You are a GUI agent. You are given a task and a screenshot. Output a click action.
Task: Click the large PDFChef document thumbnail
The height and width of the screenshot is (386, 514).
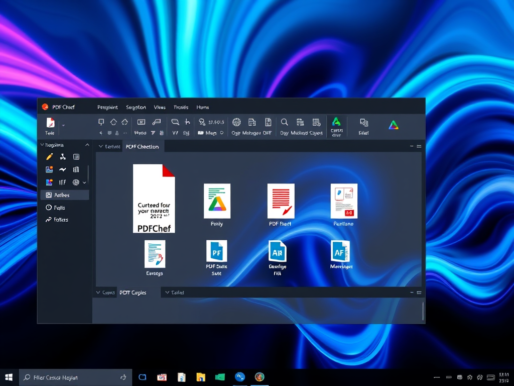pos(154,199)
